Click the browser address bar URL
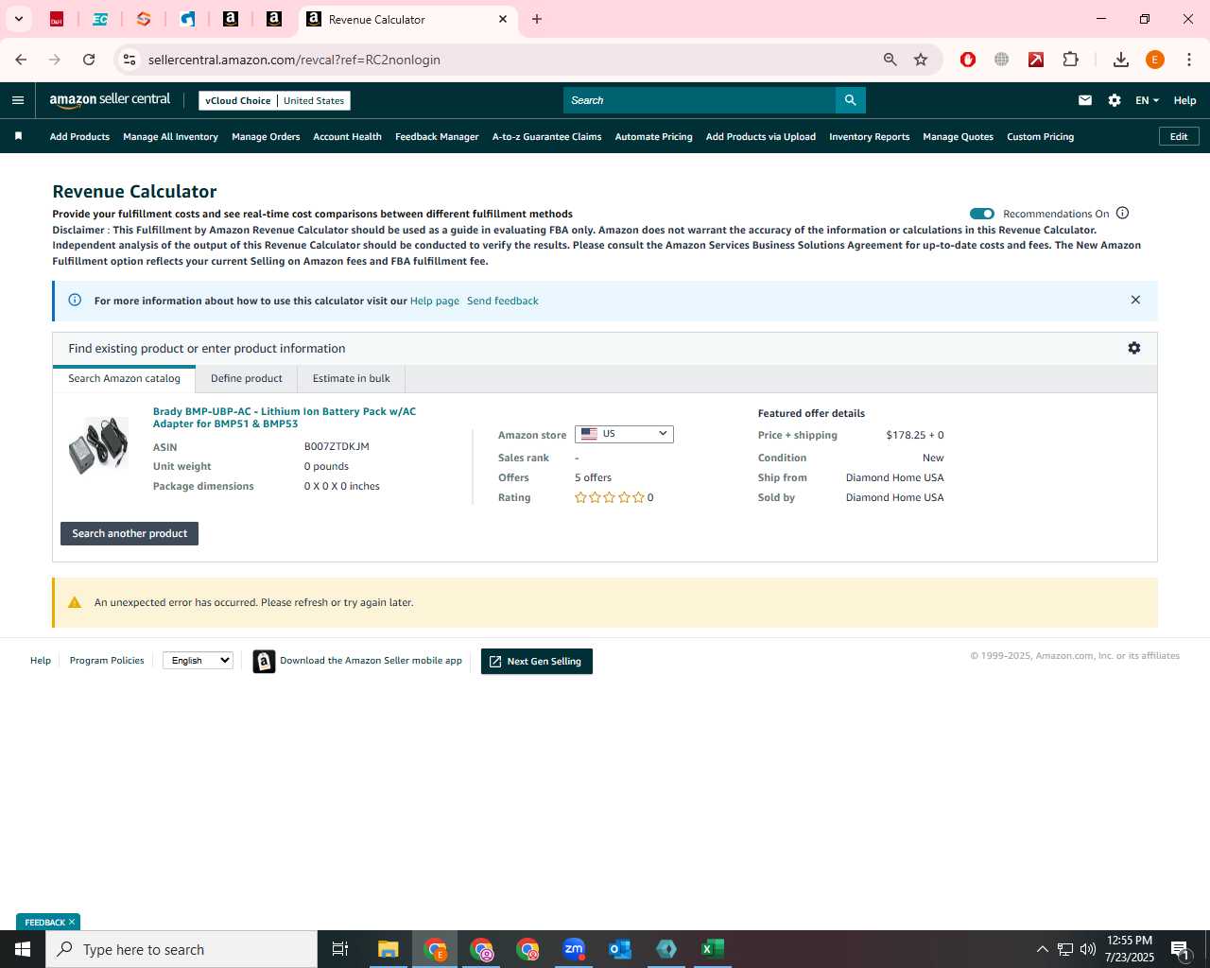Screen dimensions: 1210x968 tap(294, 60)
